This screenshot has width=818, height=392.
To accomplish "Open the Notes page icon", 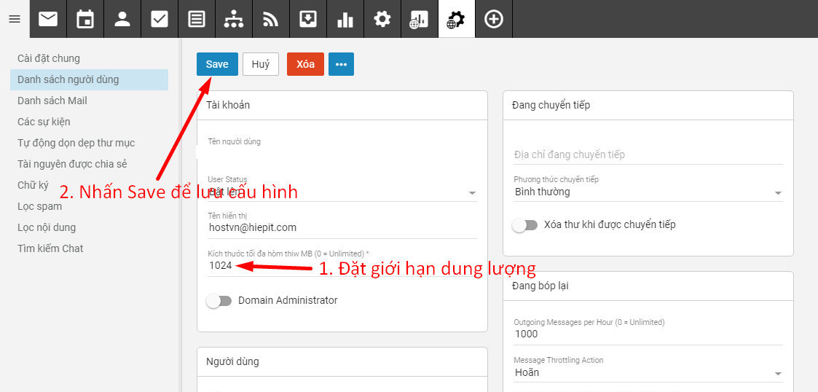I will pos(197,19).
